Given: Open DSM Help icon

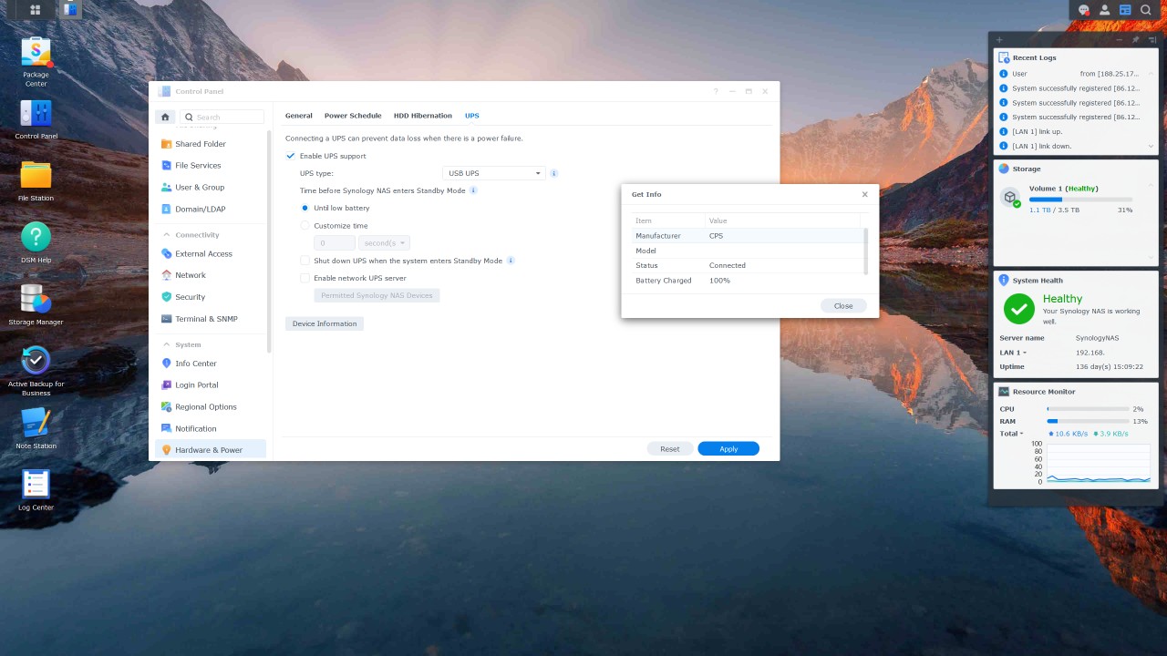Looking at the screenshot, I should click(36, 238).
